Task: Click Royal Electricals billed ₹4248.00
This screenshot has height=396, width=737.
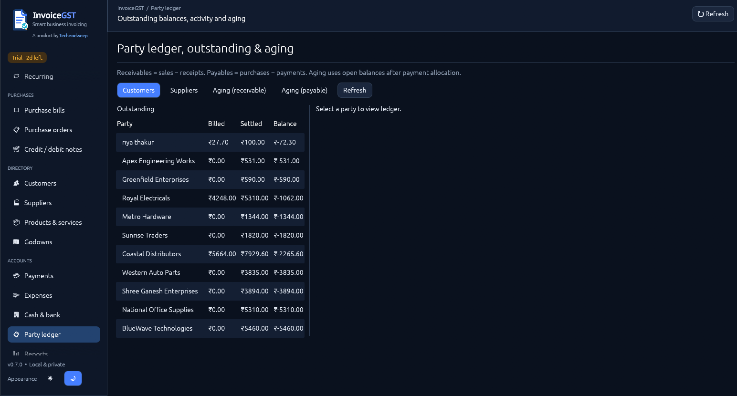Action: [222, 198]
